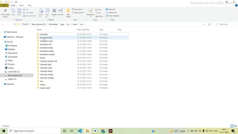Click Select all in the ribbon
The height and width of the screenshot is (134, 238).
point(110,9)
